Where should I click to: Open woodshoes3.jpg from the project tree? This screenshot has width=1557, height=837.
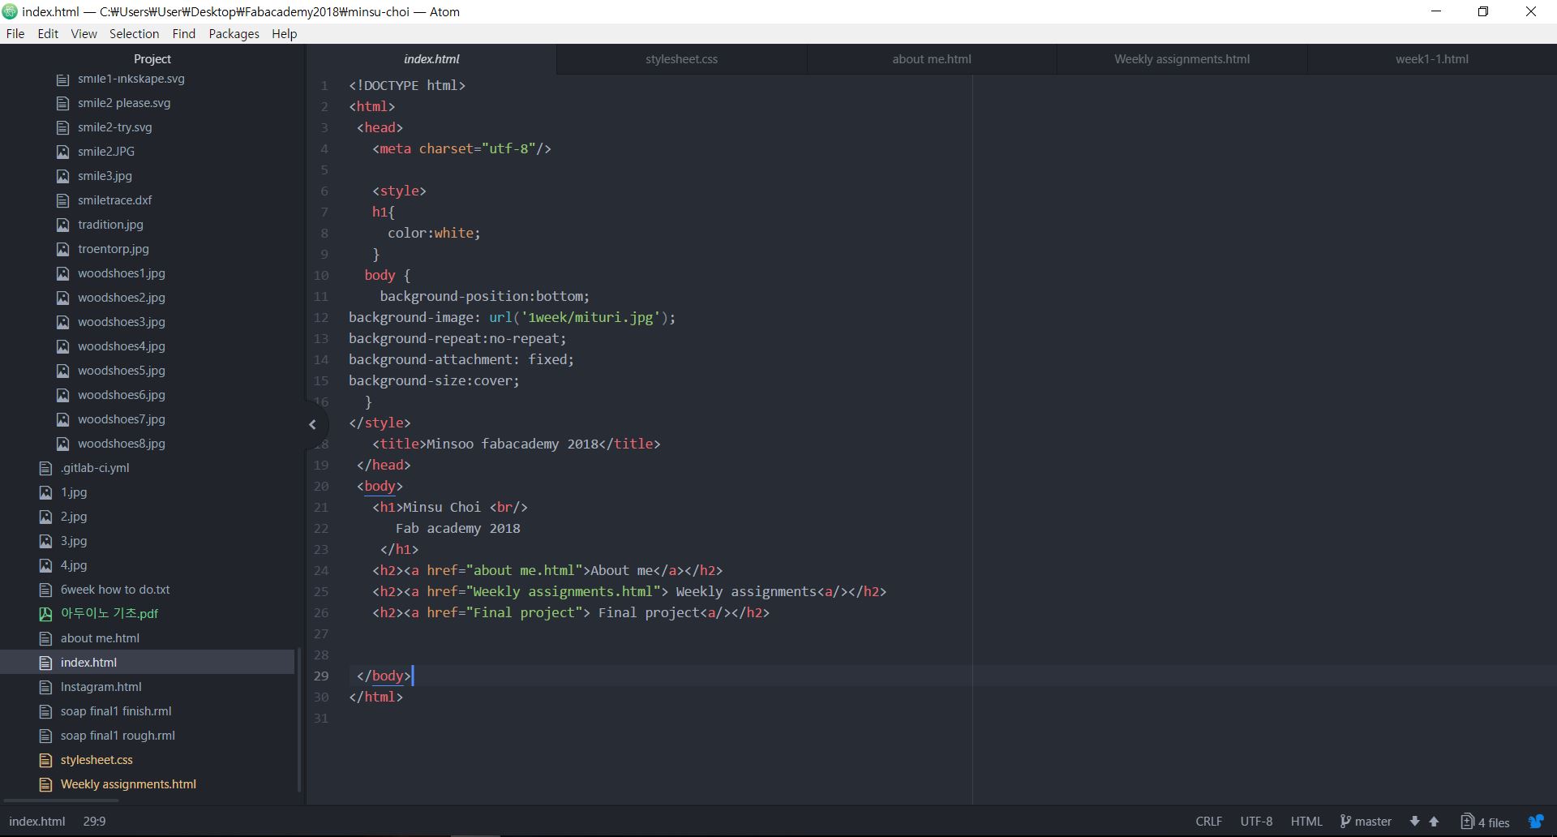[x=121, y=322]
